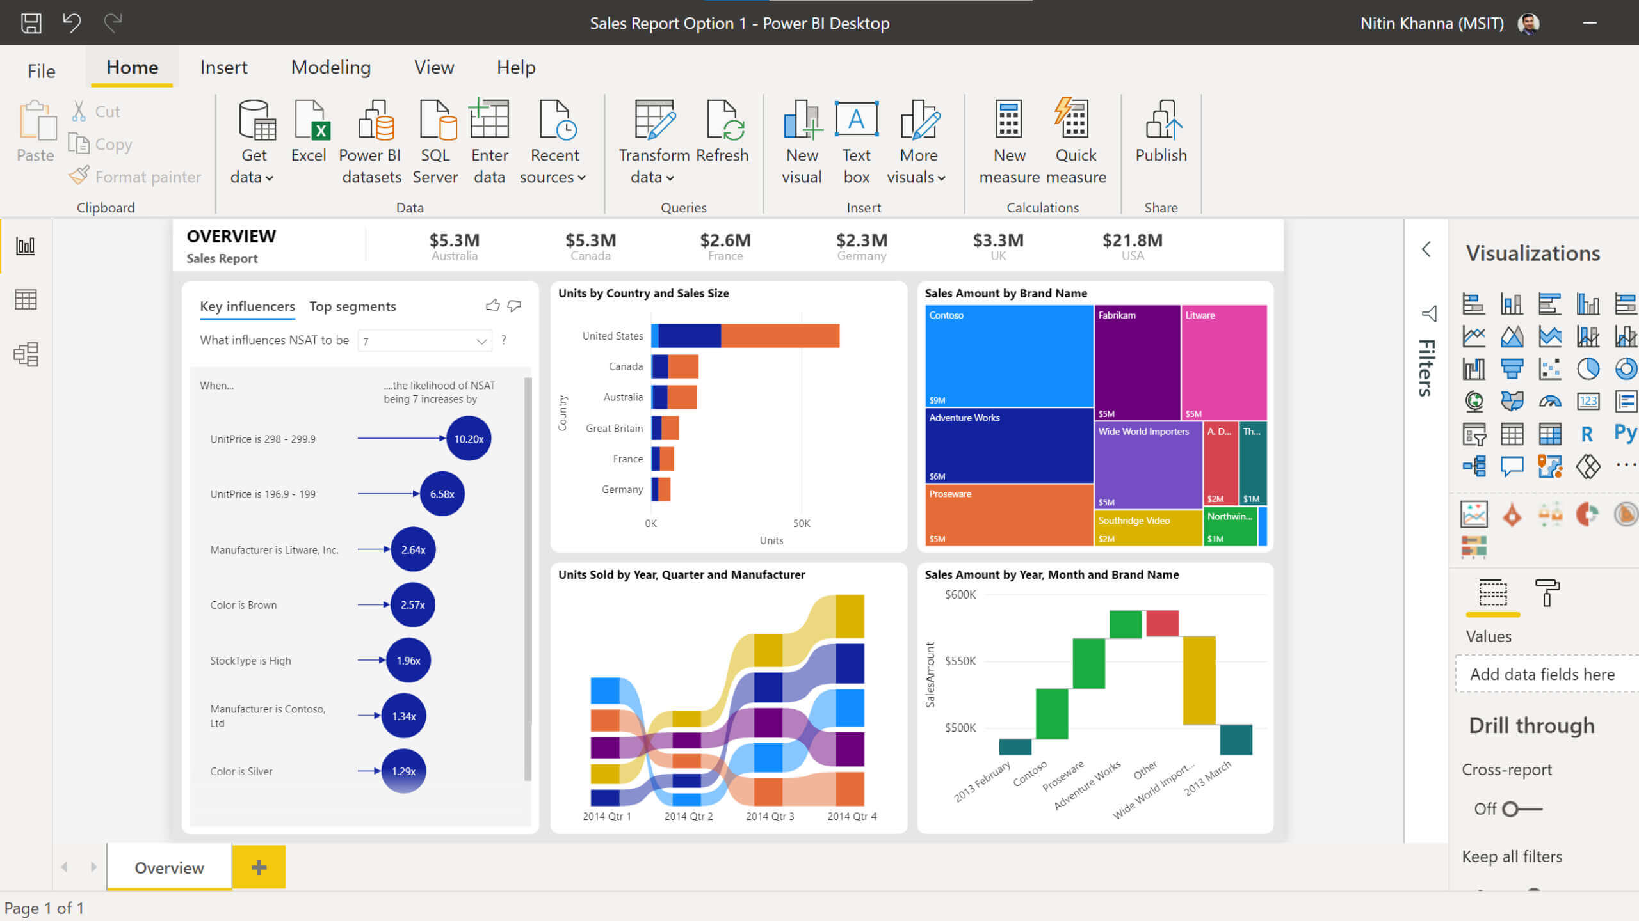
Task: Switch to Top segments tab
Action: (352, 306)
